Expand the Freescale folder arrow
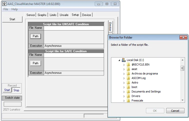This screenshot has width=189, height=121. coord(124,101)
